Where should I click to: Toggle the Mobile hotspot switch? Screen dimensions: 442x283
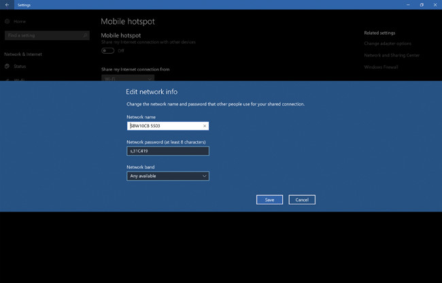[107, 50]
